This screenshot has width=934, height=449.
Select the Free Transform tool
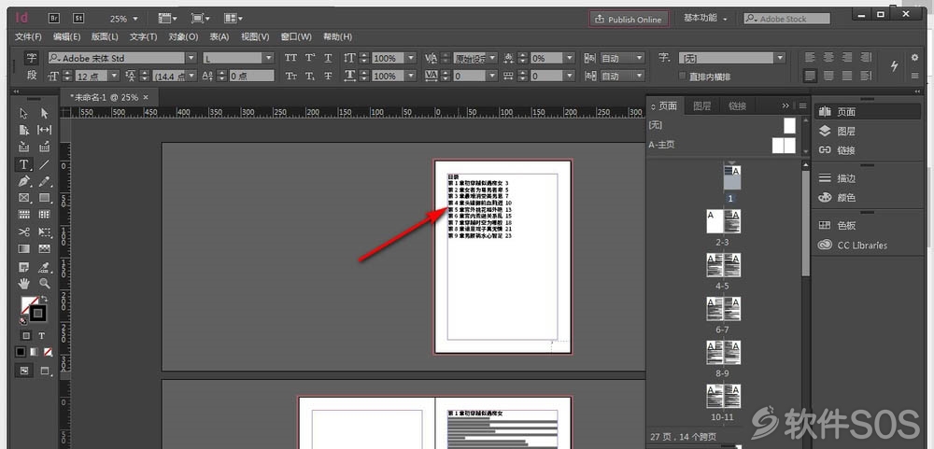pyautogui.click(x=44, y=232)
